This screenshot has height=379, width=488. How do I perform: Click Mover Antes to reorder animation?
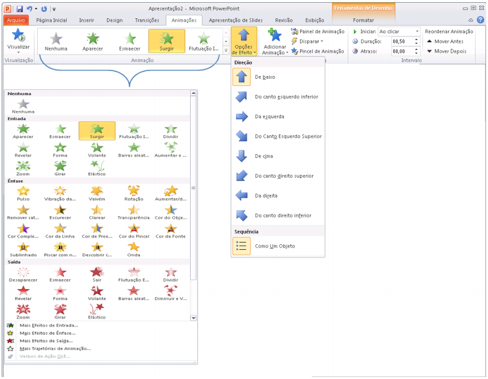(x=445, y=42)
